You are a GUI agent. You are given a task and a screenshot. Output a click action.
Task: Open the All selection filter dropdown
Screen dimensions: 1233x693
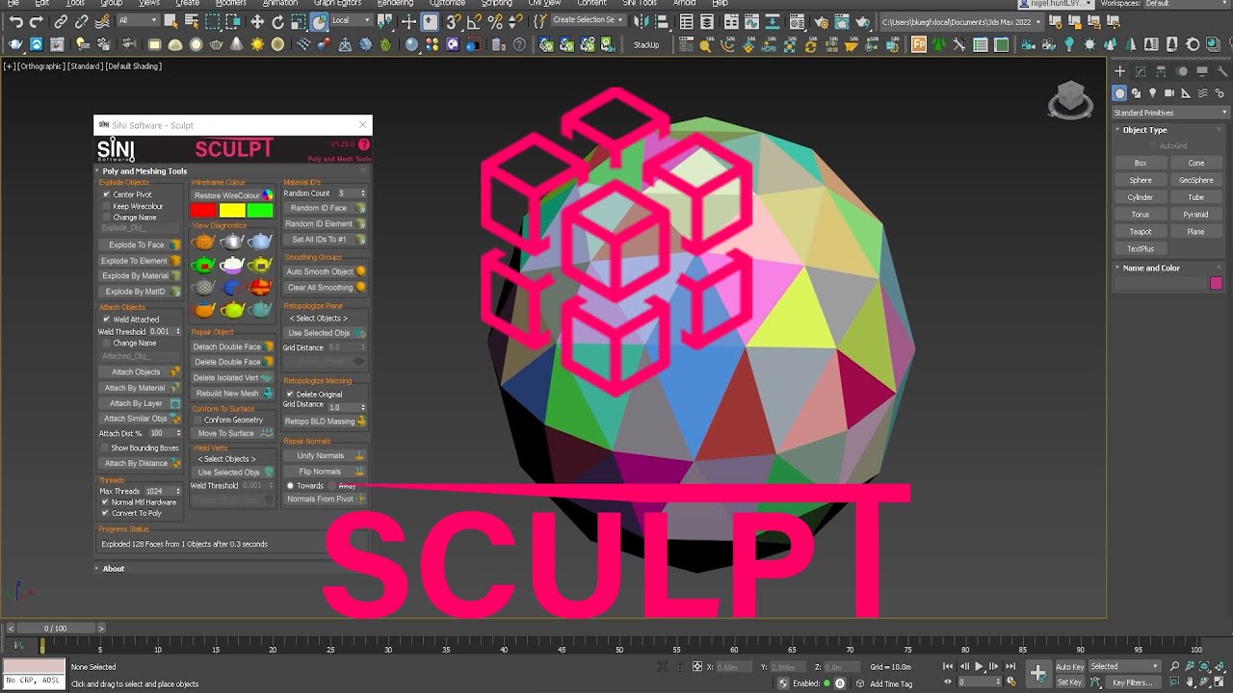pyautogui.click(x=139, y=20)
